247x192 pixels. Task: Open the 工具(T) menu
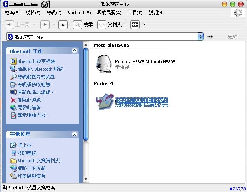point(135,13)
